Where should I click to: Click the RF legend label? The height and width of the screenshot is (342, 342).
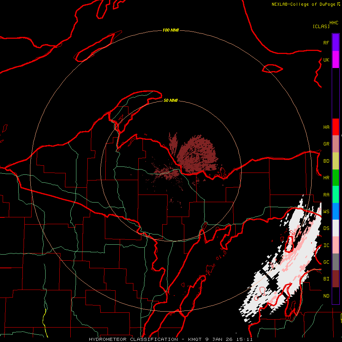(326, 43)
